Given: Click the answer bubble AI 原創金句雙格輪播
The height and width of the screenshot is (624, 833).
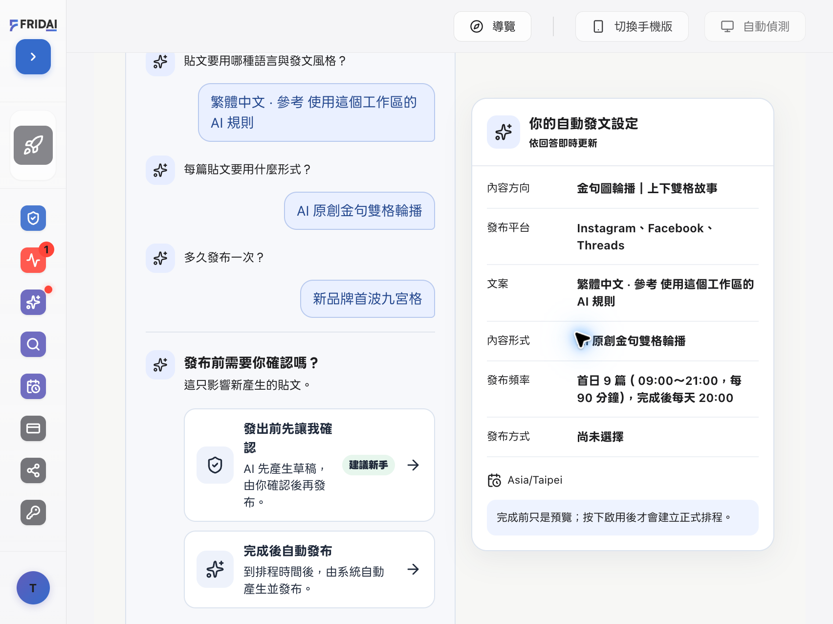Looking at the screenshot, I should [359, 211].
